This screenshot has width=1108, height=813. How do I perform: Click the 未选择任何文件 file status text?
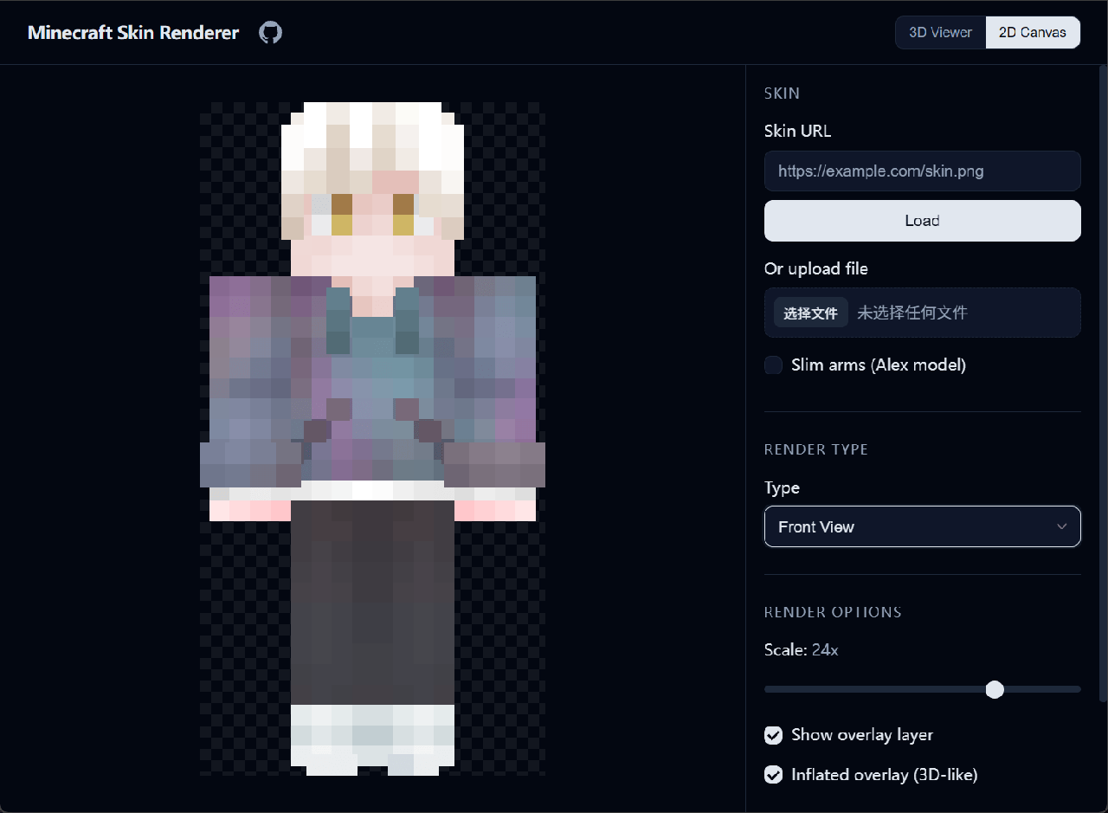(912, 313)
